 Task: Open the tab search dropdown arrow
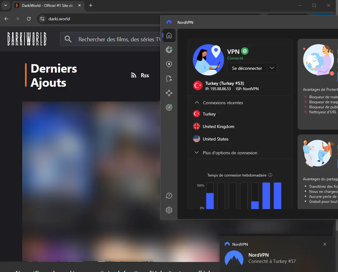(6, 5)
